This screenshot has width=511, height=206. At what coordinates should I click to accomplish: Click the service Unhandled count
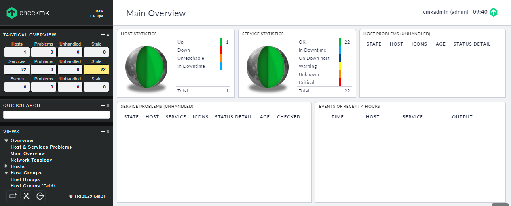[70, 69]
